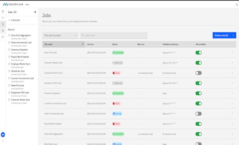The height and width of the screenshot is (145, 239).
Task: Open row menu for Payroll Batch Upload
Action: pos(232,124)
